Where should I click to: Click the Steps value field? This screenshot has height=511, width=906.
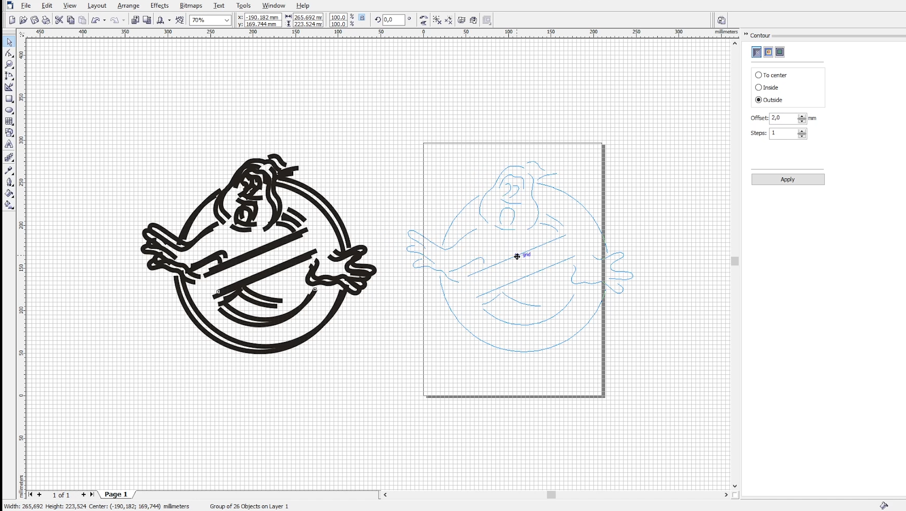click(x=784, y=133)
